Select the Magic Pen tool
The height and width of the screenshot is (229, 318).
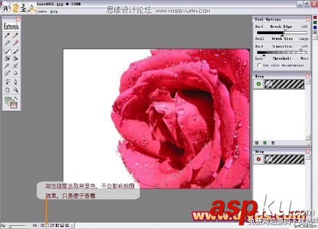7,81
